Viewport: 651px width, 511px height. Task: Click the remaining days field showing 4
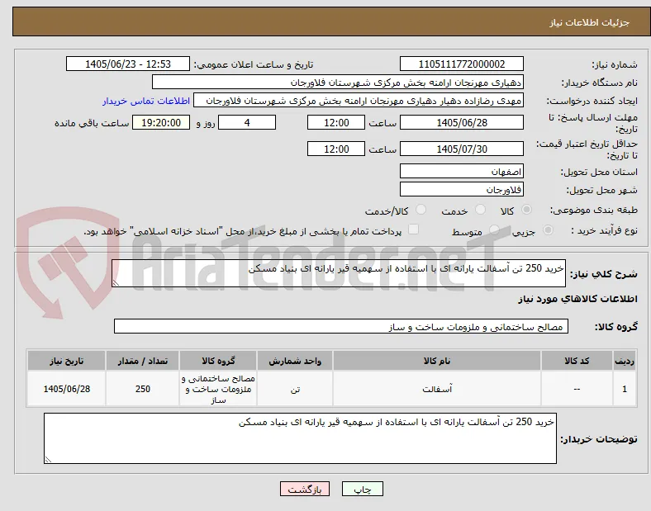click(247, 122)
